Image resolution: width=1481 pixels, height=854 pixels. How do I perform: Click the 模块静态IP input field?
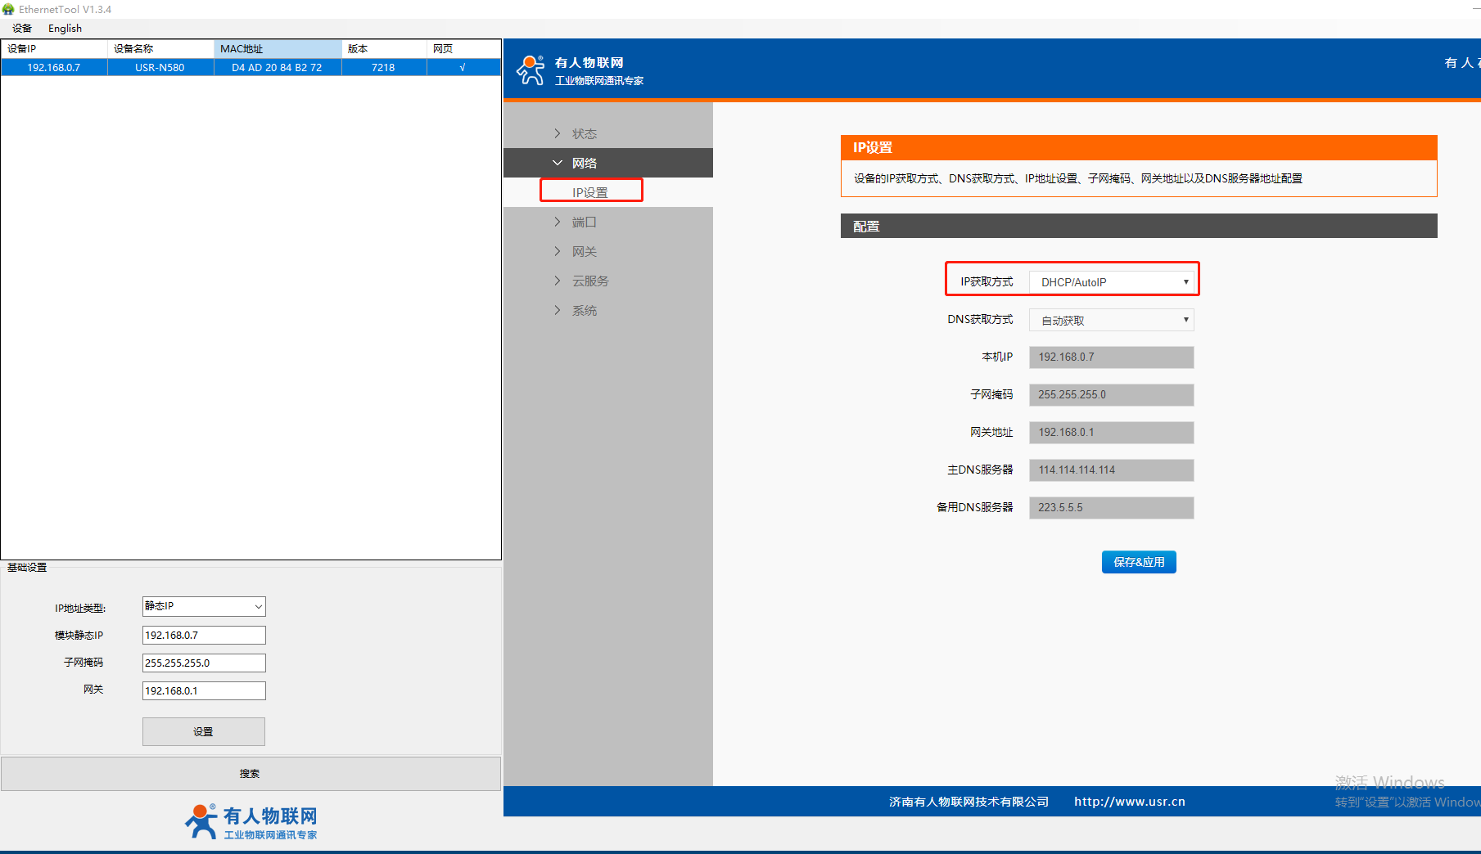coord(204,635)
